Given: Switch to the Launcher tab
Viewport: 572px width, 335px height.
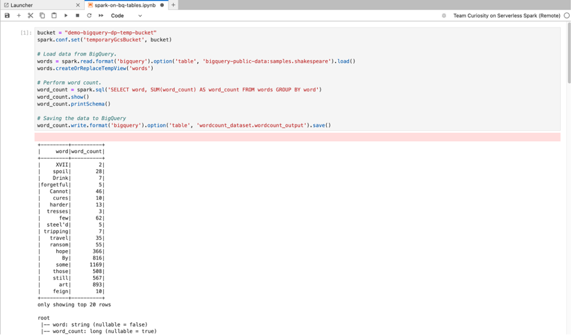Looking at the screenshot, I should point(22,5).
